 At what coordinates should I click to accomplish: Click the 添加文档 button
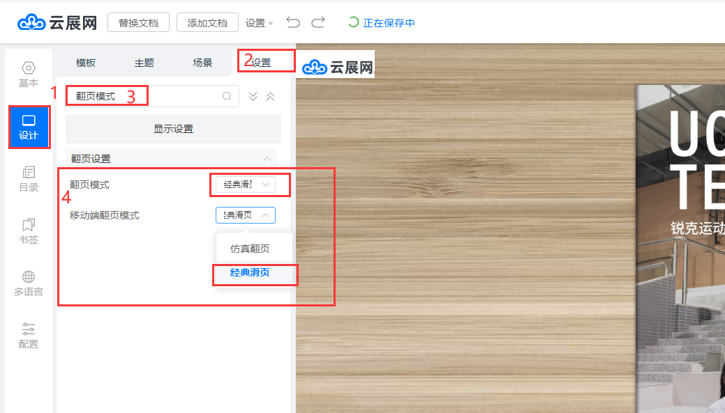[x=207, y=23]
